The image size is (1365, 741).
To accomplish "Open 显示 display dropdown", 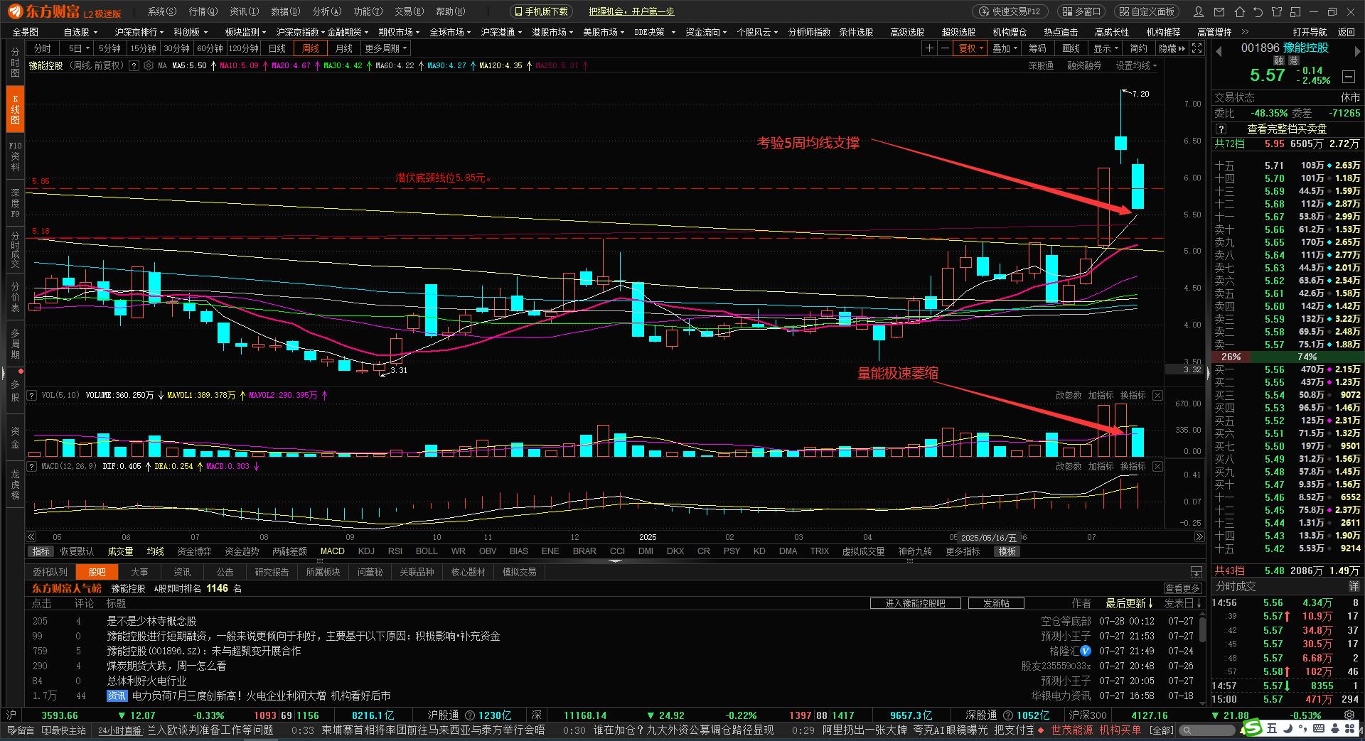I will tap(1106, 48).
